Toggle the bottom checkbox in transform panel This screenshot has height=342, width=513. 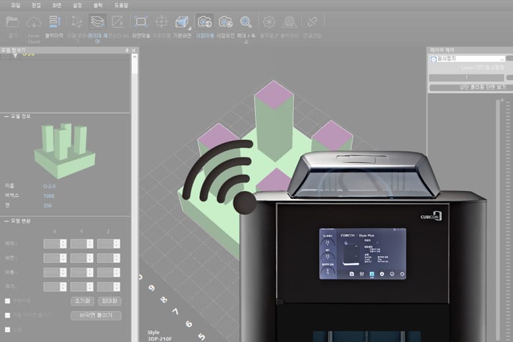(x=7, y=329)
